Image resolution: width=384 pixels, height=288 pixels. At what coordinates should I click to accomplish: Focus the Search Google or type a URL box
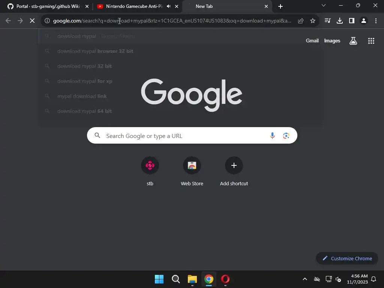tap(192, 135)
